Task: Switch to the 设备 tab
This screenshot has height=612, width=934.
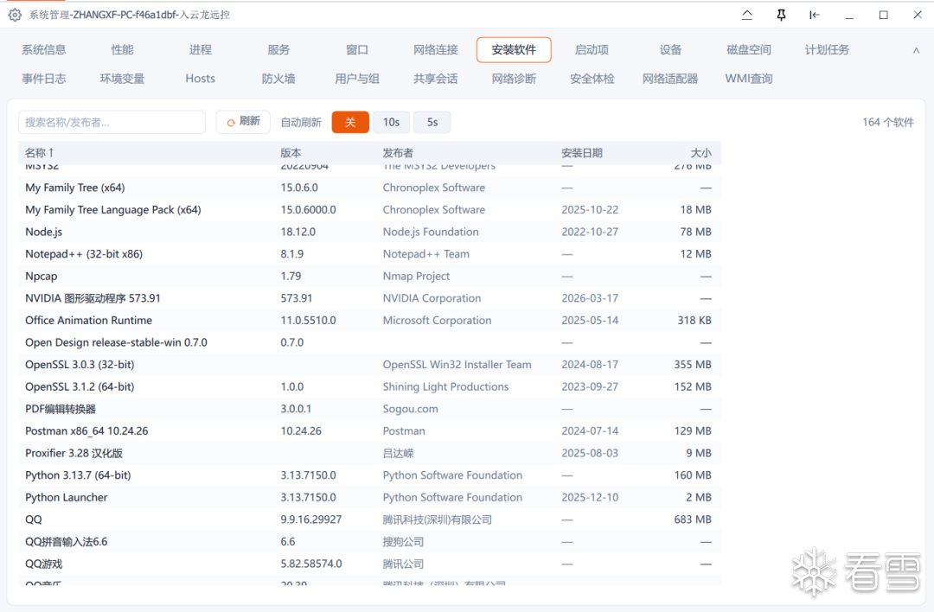Action: pos(670,50)
